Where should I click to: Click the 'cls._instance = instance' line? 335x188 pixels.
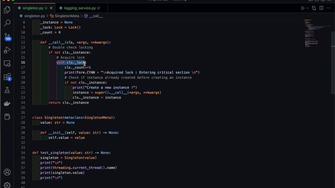point(97,98)
